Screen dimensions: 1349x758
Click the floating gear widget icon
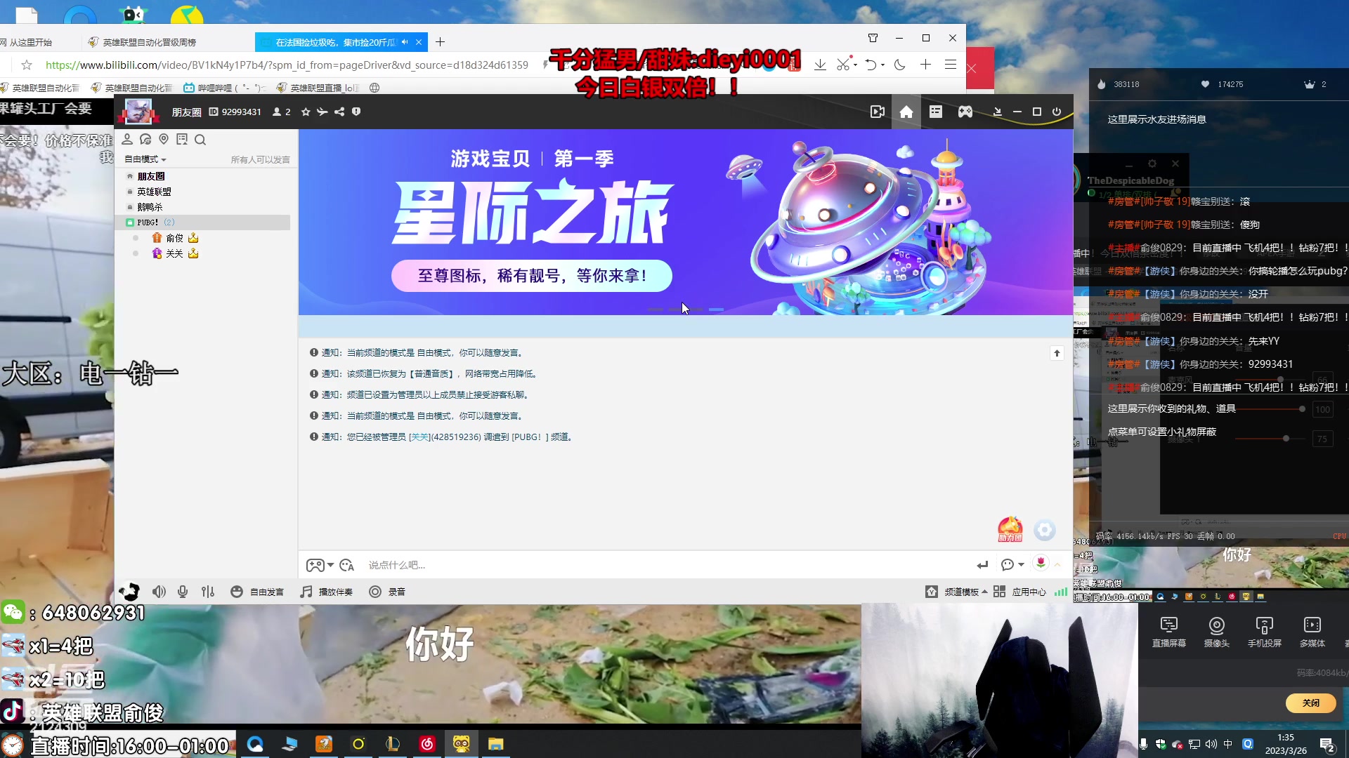tap(1045, 530)
